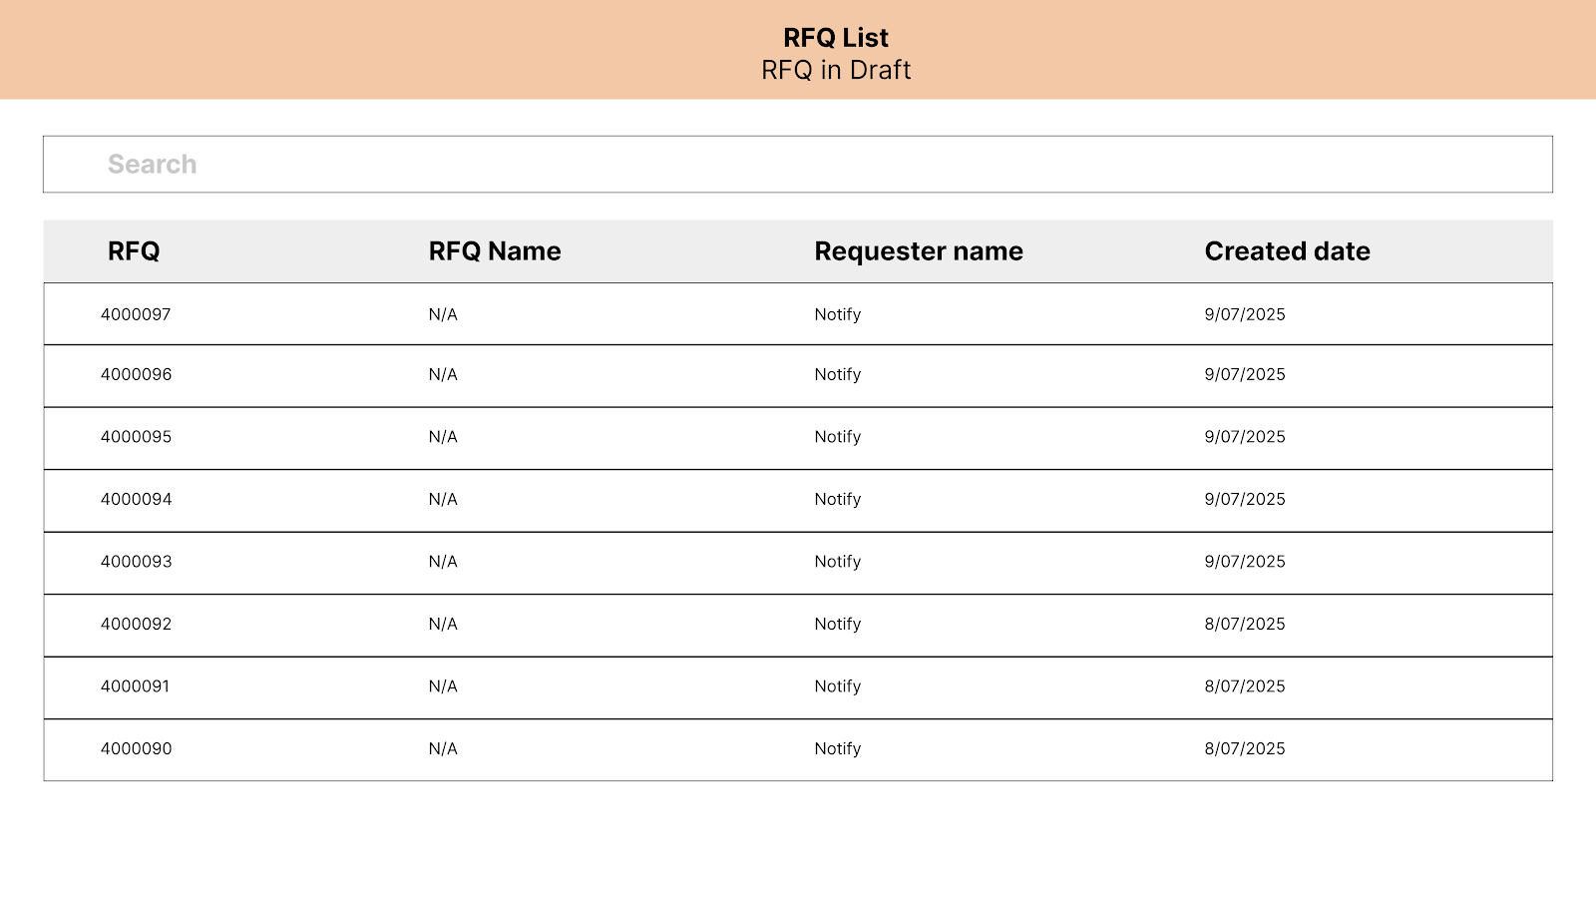
Task: Open RFQ 4000094
Action: point(136,500)
